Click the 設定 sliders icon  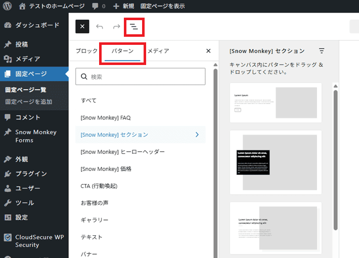(8, 217)
